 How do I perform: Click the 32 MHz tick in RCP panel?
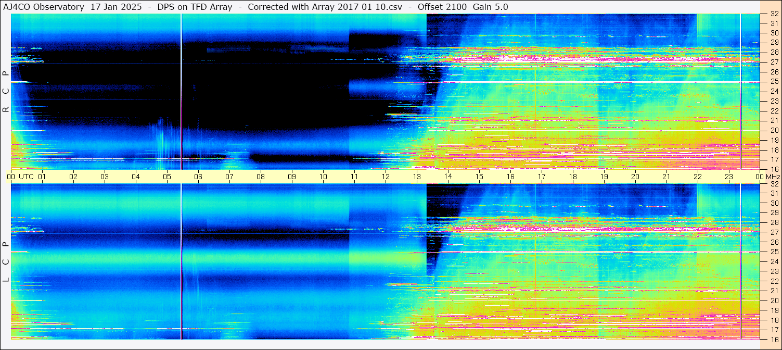774,15
